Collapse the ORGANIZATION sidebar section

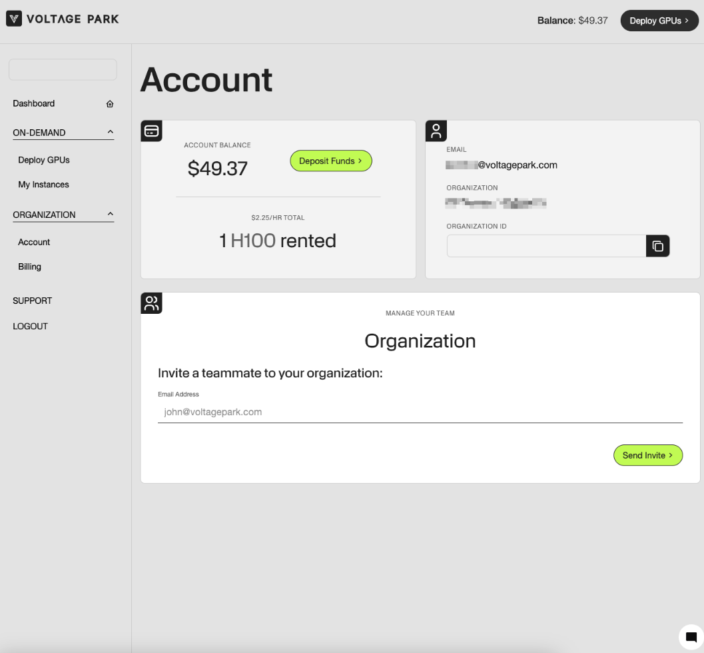point(111,215)
